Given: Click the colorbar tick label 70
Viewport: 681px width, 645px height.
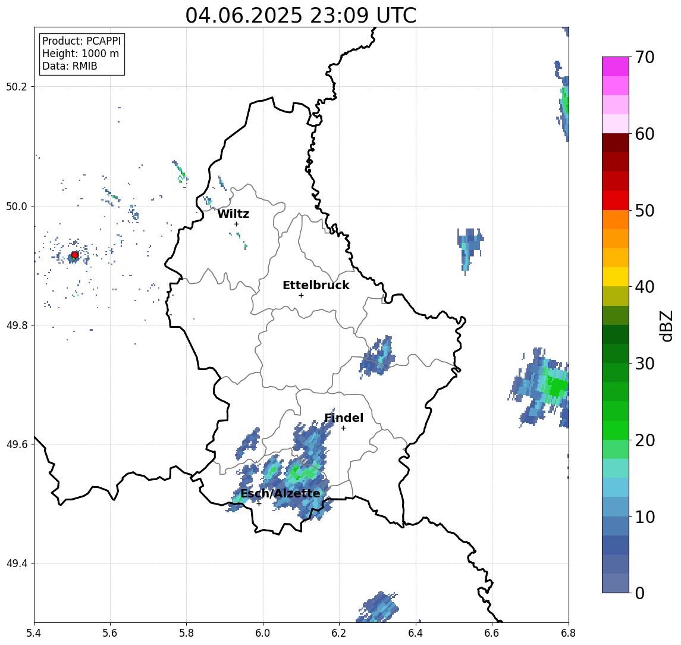Looking at the screenshot, I should (x=645, y=57).
